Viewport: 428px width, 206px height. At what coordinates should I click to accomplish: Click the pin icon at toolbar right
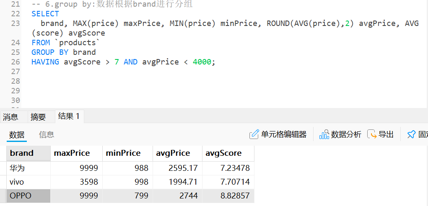tap(411, 134)
